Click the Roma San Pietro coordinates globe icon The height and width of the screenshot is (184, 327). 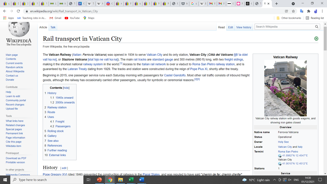(x=280, y=156)
